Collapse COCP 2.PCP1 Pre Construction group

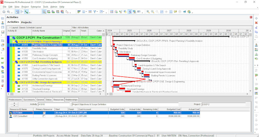(x=11, y=37)
